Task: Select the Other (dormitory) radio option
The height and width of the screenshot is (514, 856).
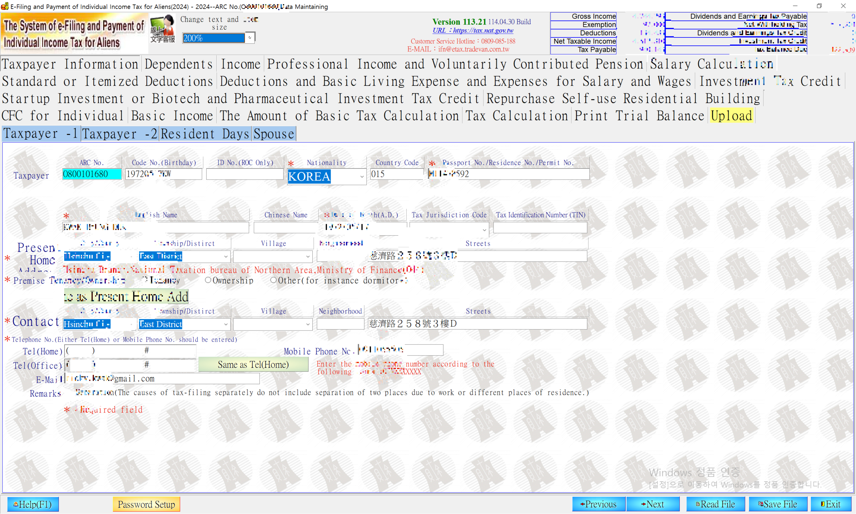Action: (x=274, y=280)
